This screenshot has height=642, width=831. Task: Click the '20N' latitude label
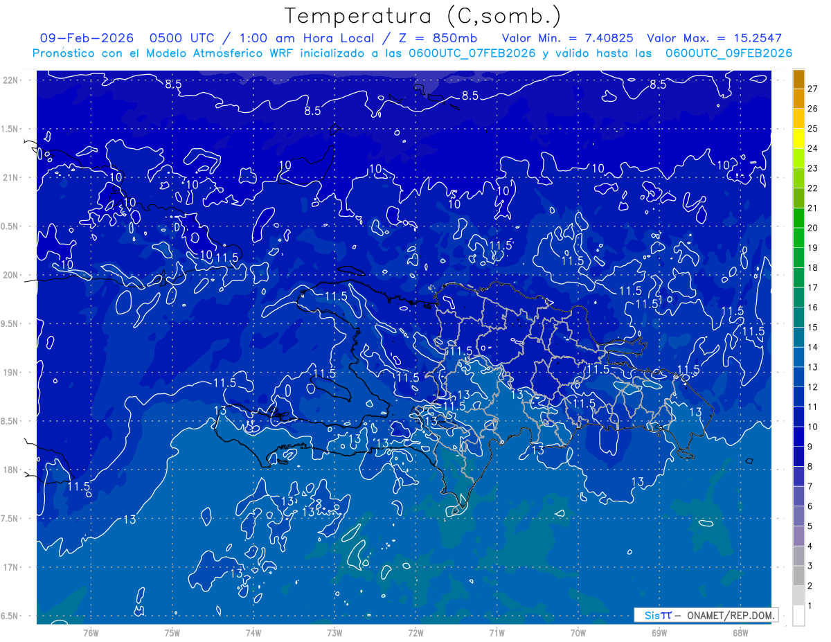(10, 275)
